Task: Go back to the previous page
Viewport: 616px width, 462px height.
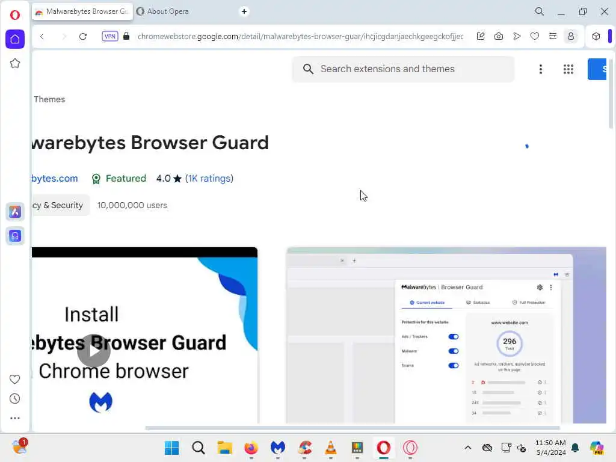Action: pyautogui.click(x=42, y=37)
